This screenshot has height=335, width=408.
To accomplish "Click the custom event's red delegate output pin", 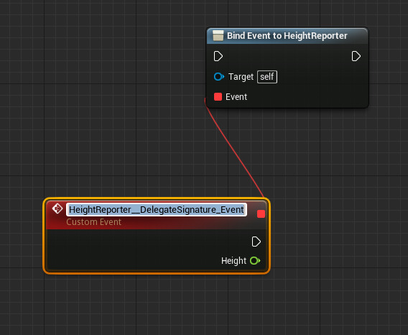I will [x=261, y=214].
